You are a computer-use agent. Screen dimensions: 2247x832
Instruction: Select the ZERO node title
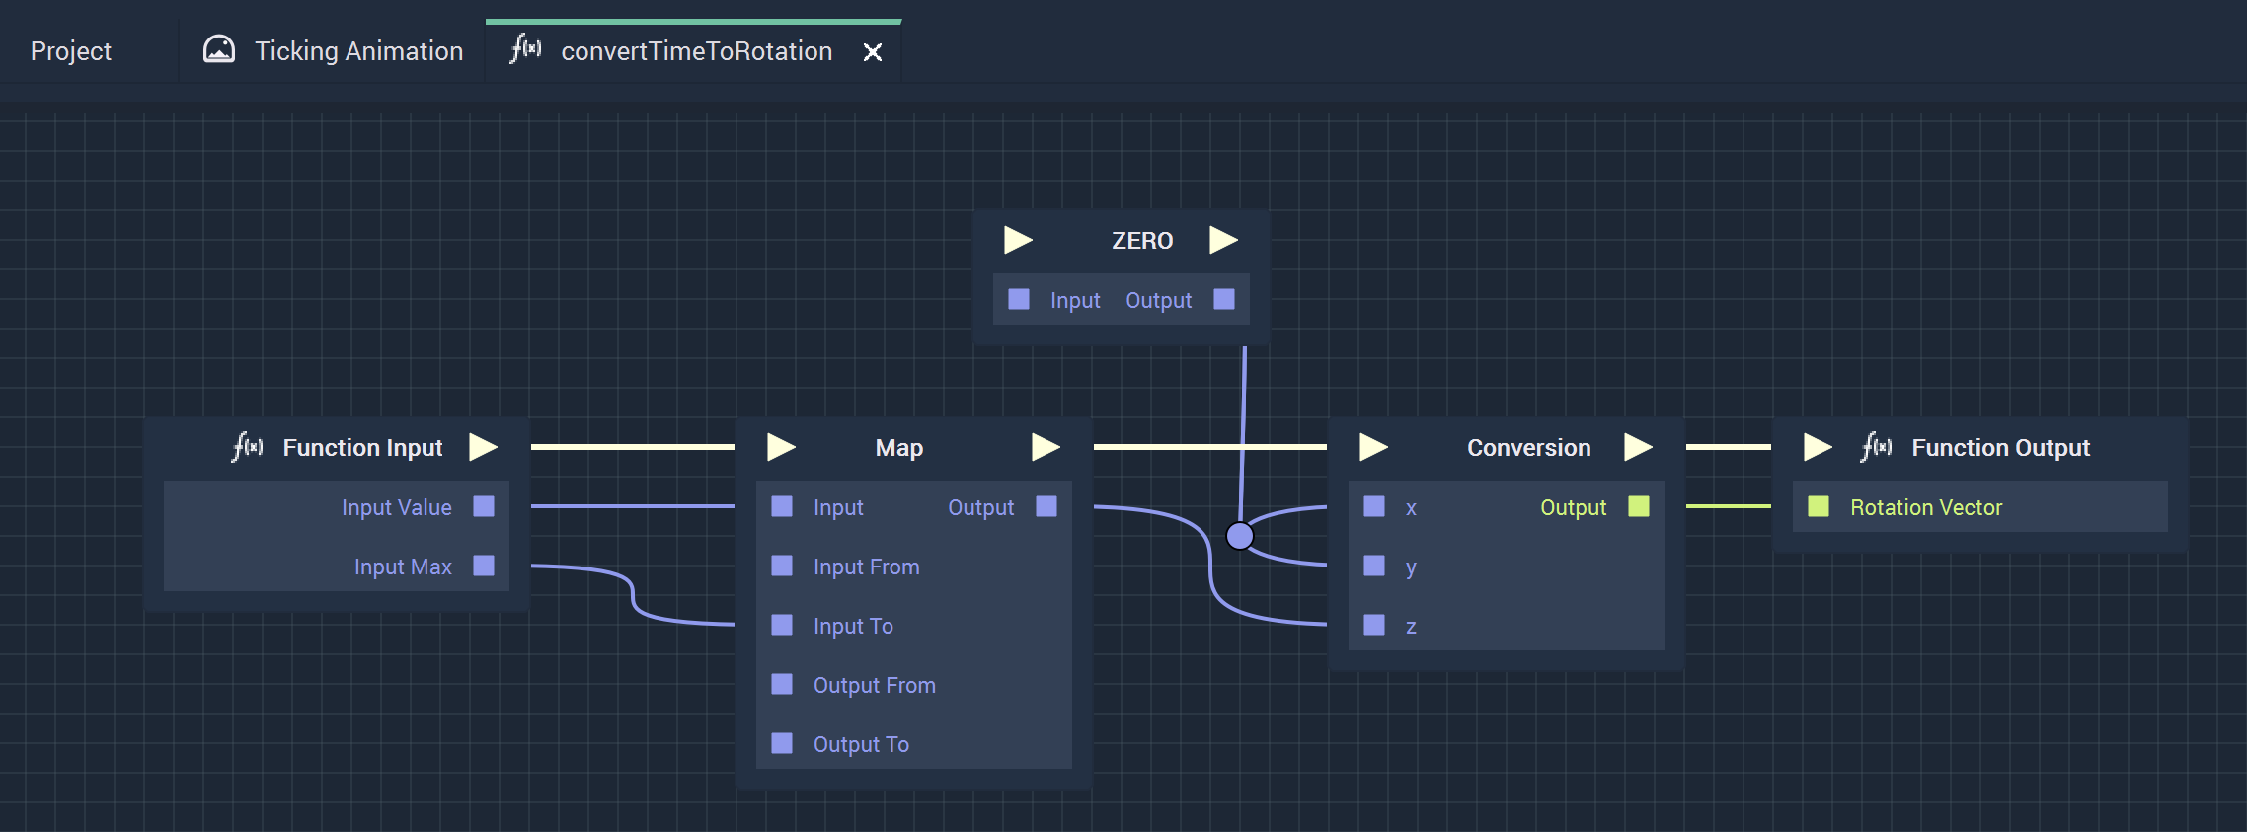tap(1142, 241)
